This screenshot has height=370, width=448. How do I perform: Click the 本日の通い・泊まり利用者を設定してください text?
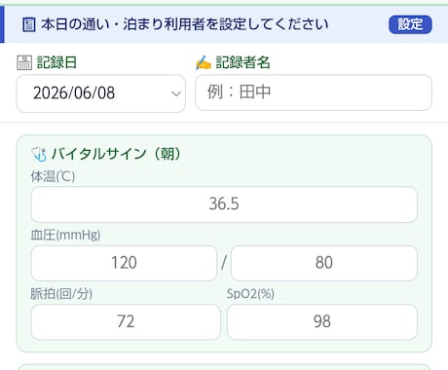click(x=185, y=24)
